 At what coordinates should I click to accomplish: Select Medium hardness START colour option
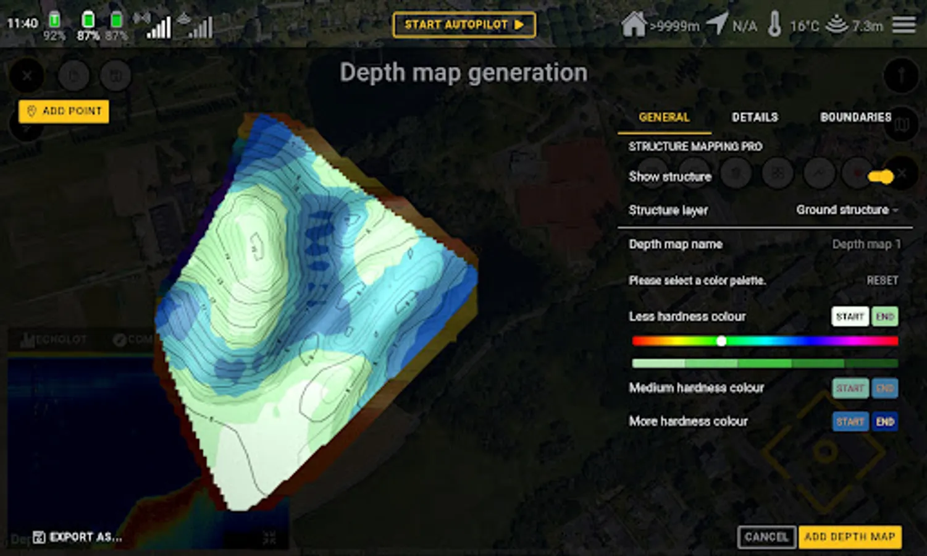[x=850, y=388]
